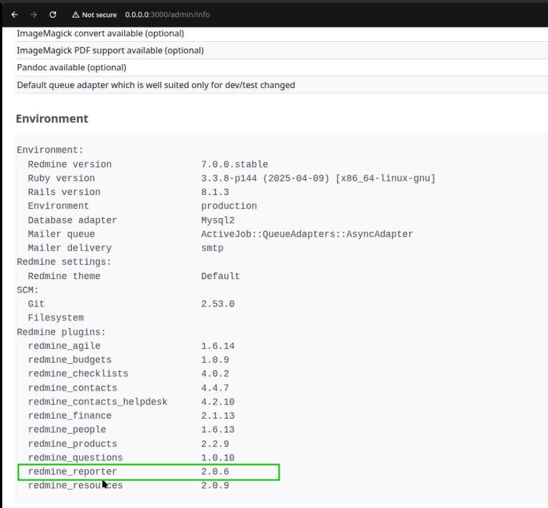The height and width of the screenshot is (508, 548).
Task: Click the 'redmine_products' plugin name
Action: (x=73, y=444)
